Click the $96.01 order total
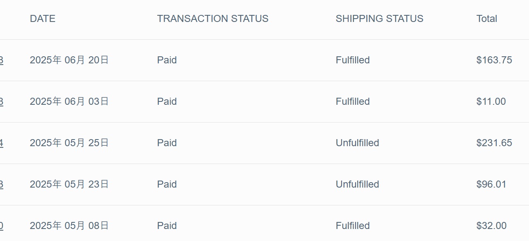The height and width of the screenshot is (241, 529). [491, 184]
